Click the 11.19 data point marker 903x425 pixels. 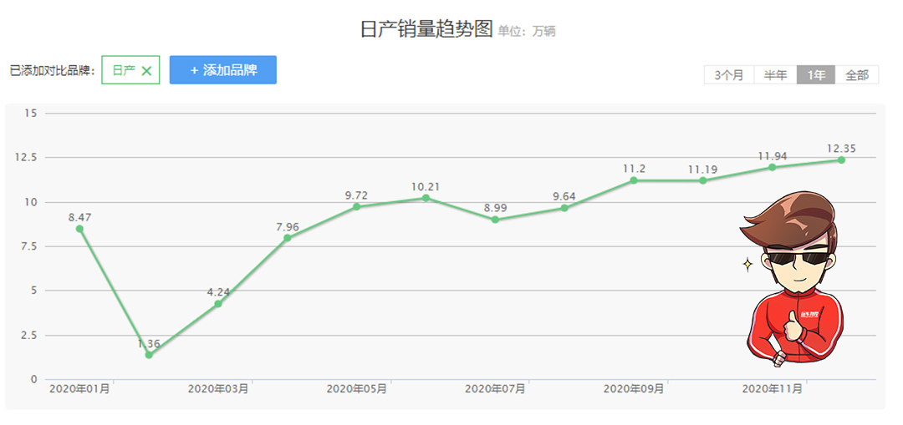tap(703, 180)
